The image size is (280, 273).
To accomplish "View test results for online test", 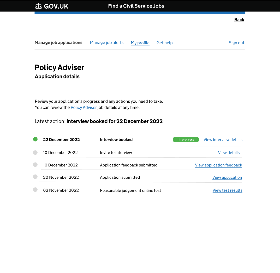I will [x=227, y=190].
